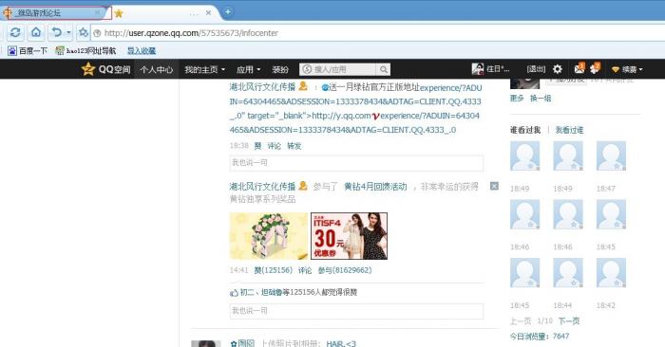Click 换一组 to refresh suggestions

(541, 99)
